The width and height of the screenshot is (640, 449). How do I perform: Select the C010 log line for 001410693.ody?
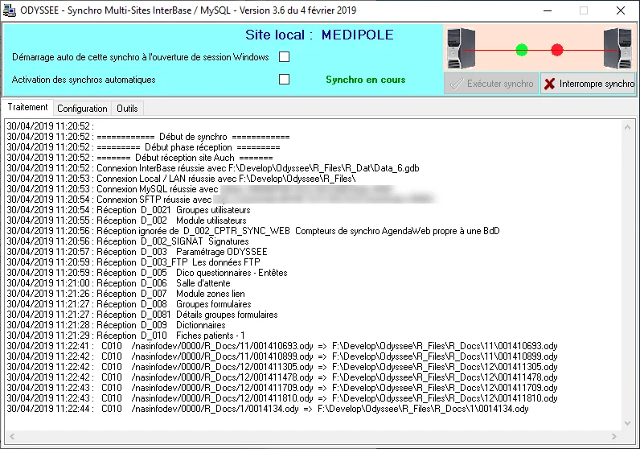pyautogui.click(x=282, y=346)
